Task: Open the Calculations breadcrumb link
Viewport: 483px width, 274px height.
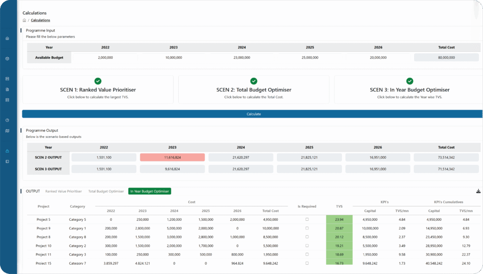Action: pyautogui.click(x=40, y=20)
